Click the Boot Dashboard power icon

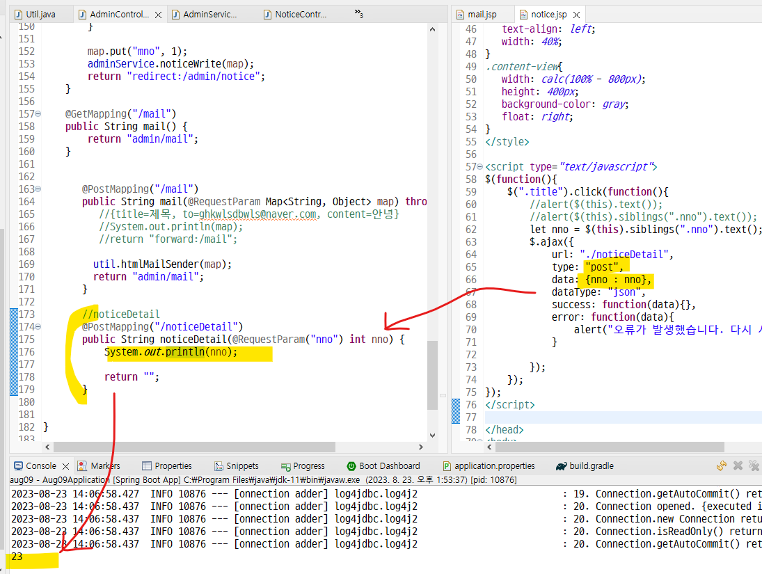(x=351, y=466)
